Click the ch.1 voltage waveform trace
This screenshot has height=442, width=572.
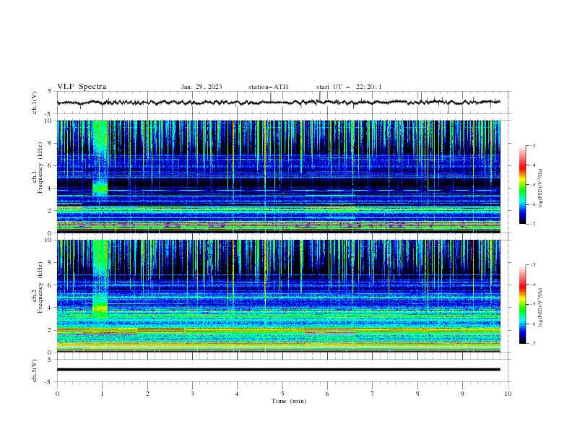pos(278,103)
